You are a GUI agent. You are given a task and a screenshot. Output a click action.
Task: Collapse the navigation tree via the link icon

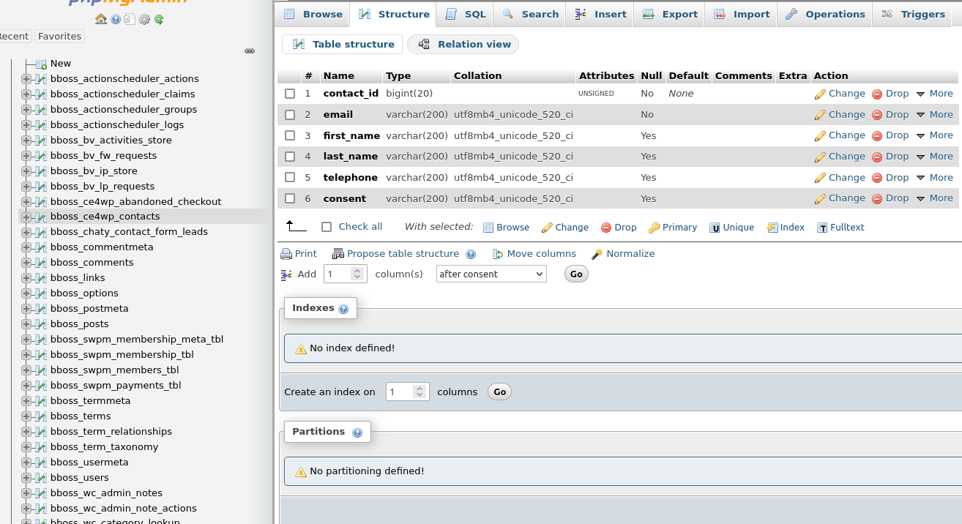(250, 50)
